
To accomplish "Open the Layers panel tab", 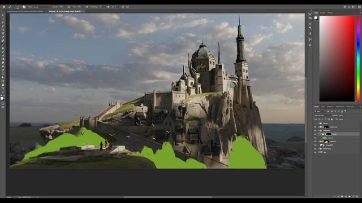I will [x=316, y=107].
